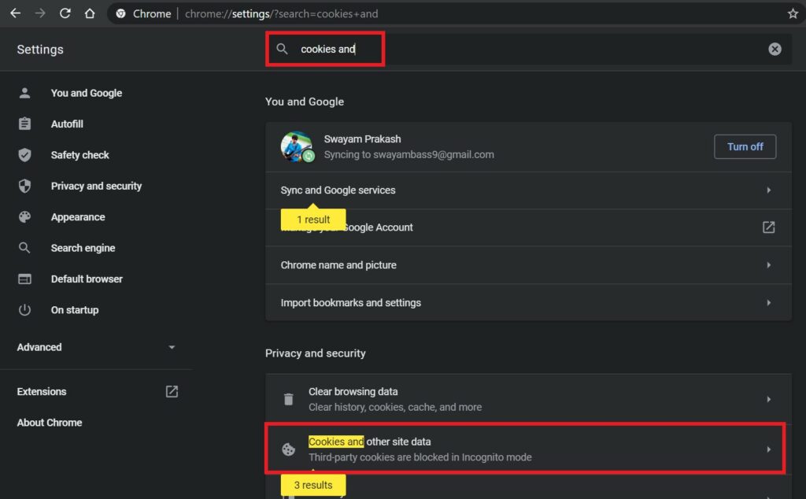Click the shield icon beside Privacy and security
The image size is (806, 499).
[x=24, y=186]
